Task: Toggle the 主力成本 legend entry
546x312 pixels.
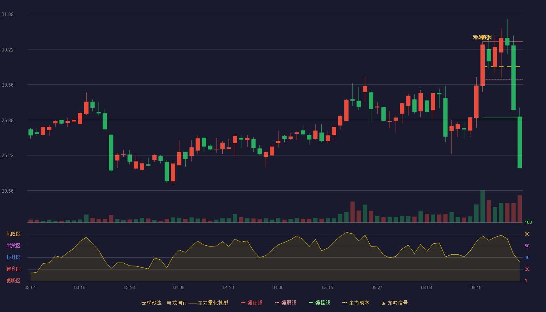Action: click(356, 303)
